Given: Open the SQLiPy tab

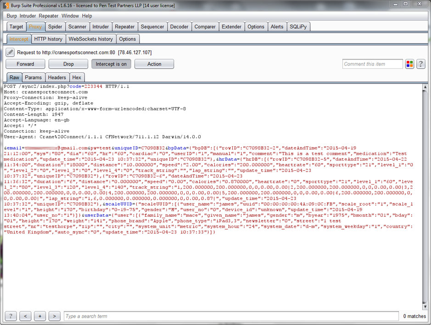Looking at the screenshot, I should tap(298, 27).
